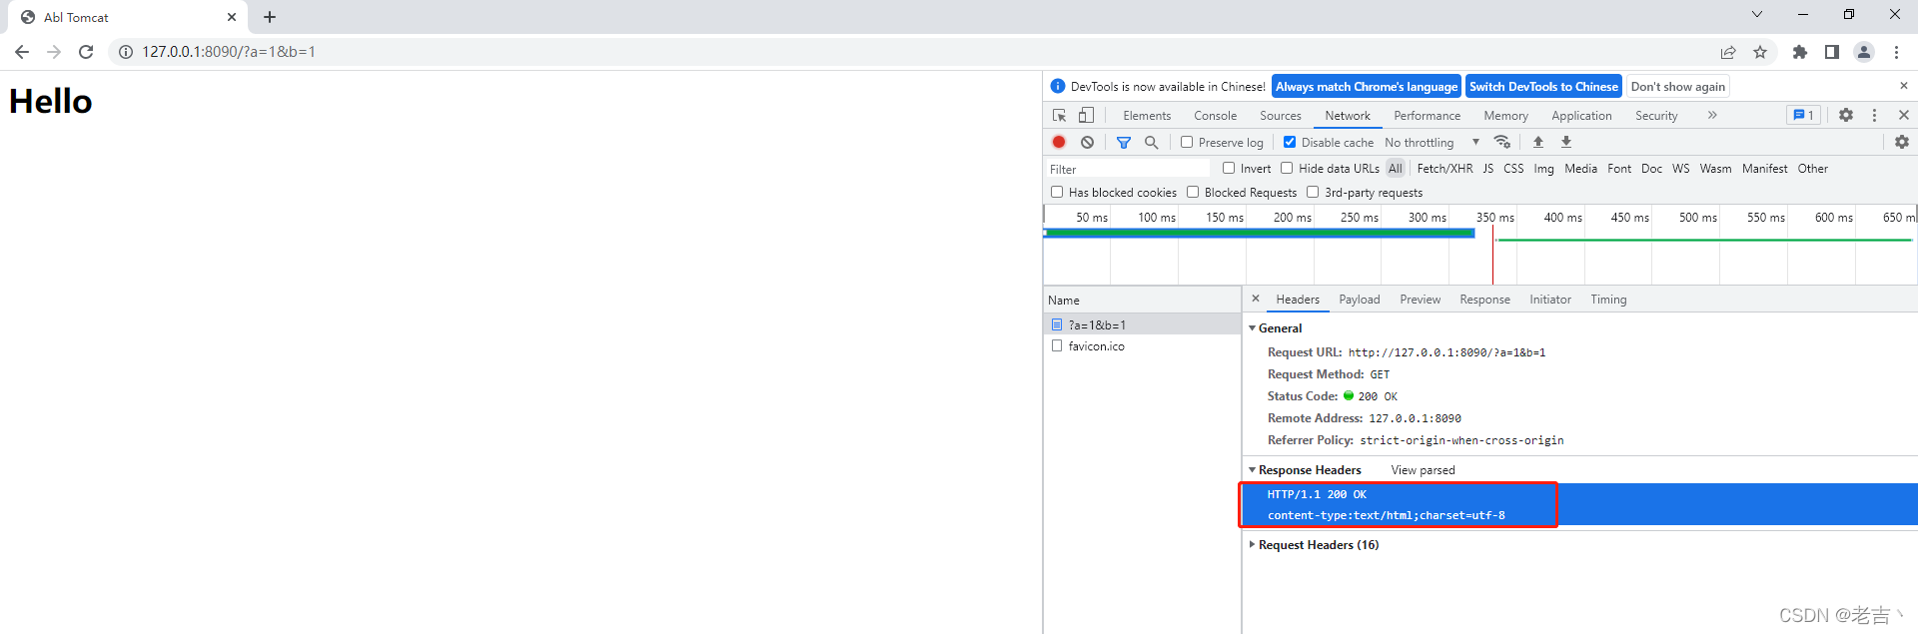This screenshot has height=634, width=1918.
Task: Open the Payload tab
Action: tap(1360, 300)
